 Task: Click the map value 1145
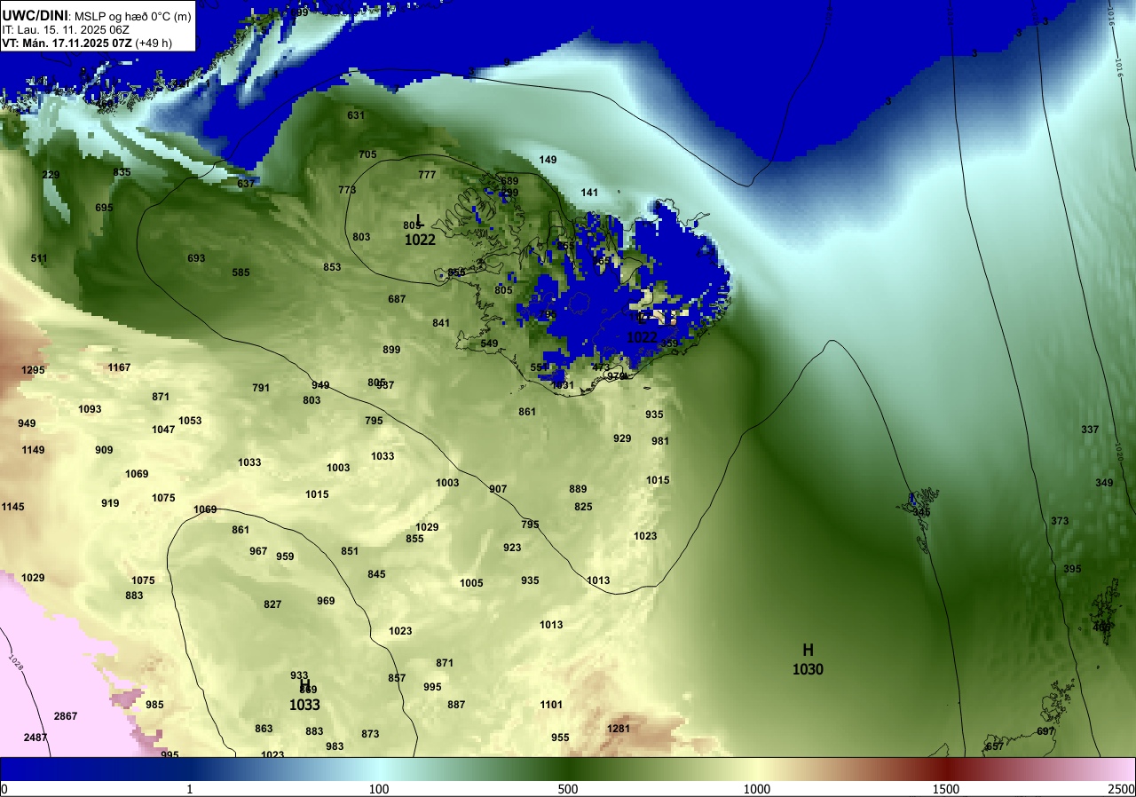12,507
